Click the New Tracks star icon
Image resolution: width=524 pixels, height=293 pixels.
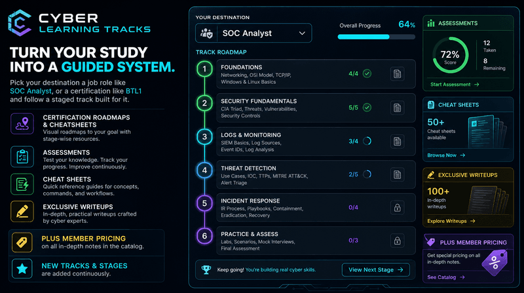point(22,269)
